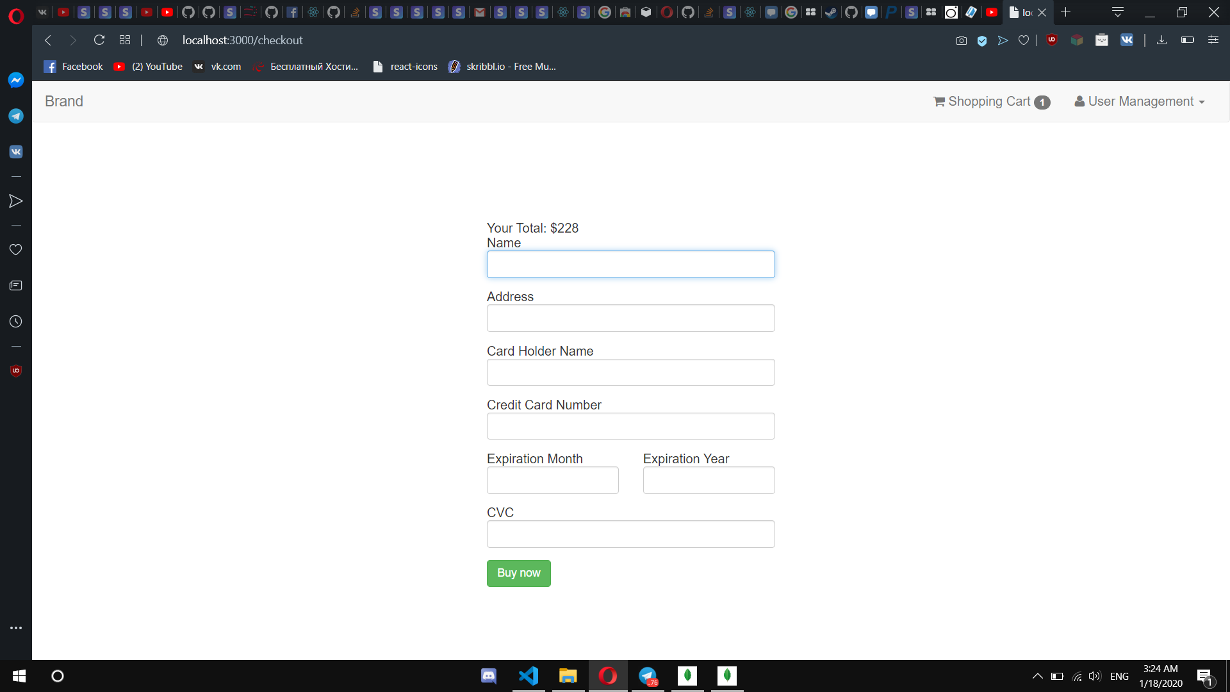
Task: Open My Flow in the sidebar
Action: [16, 201]
